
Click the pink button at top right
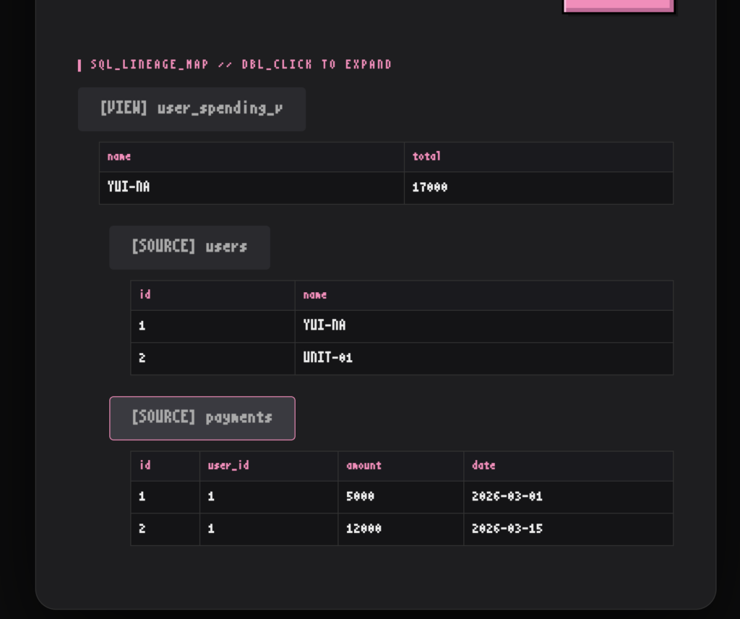click(618, 6)
